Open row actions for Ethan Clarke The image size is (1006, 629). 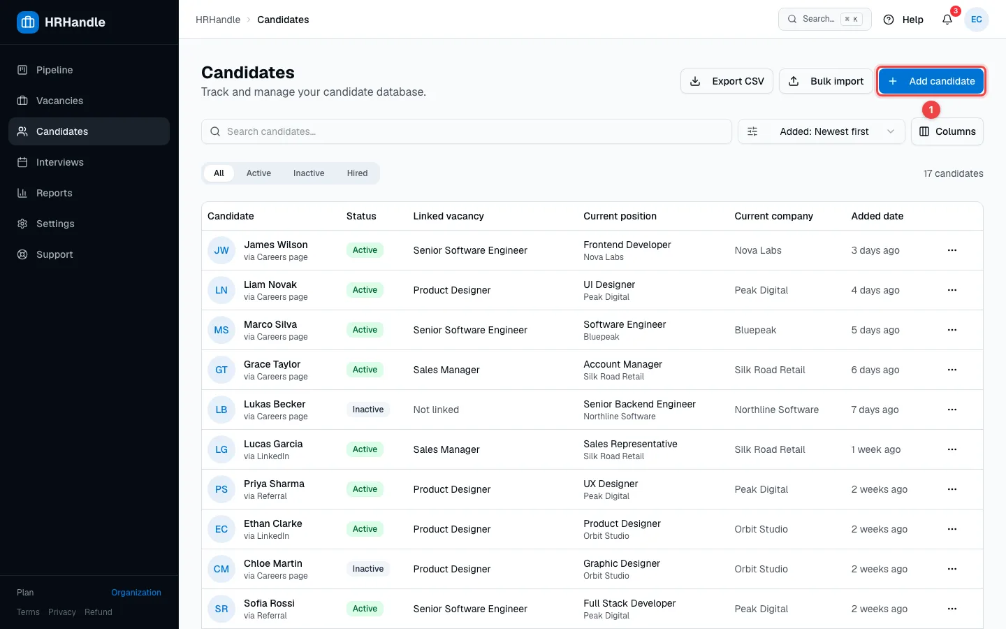(952, 529)
